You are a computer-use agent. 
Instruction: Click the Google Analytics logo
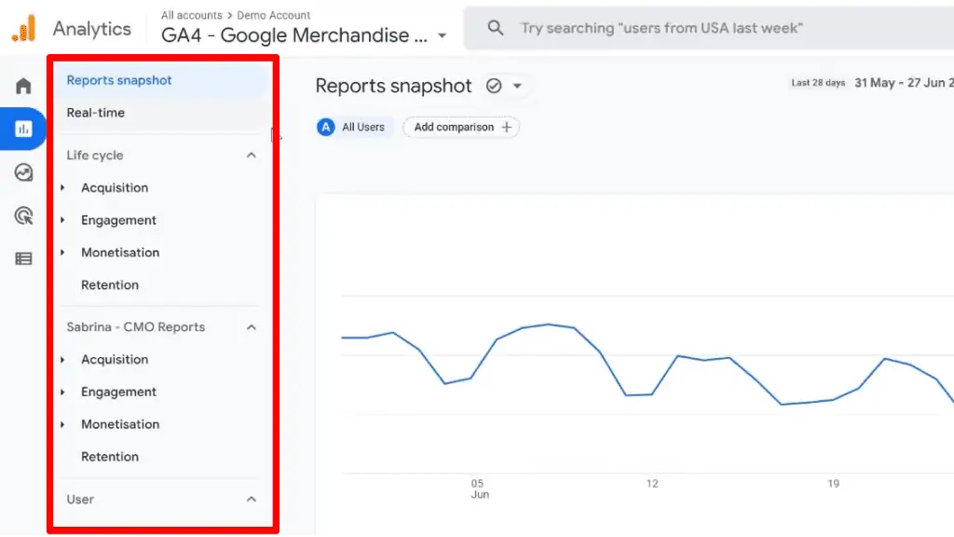point(23,28)
